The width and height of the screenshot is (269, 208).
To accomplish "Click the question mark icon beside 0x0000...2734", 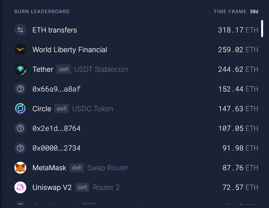I will (x=20, y=148).
